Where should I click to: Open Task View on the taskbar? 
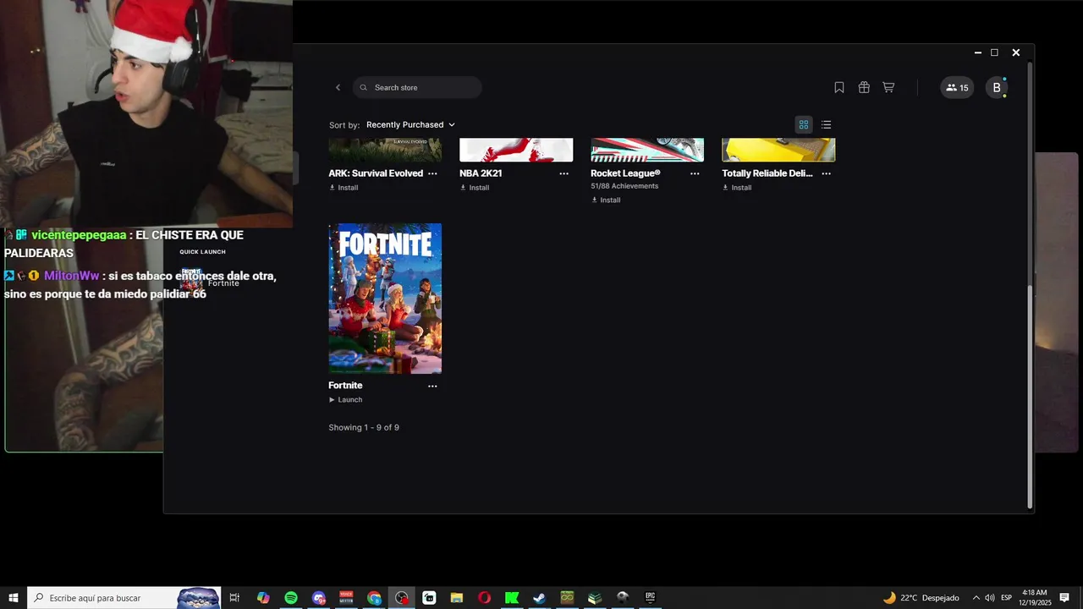pos(235,598)
